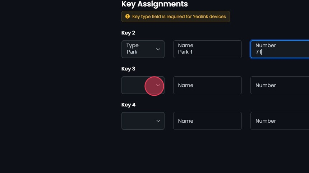The height and width of the screenshot is (173, 309).
Task: Focus the Key 2 Name field
Action: 207,49
